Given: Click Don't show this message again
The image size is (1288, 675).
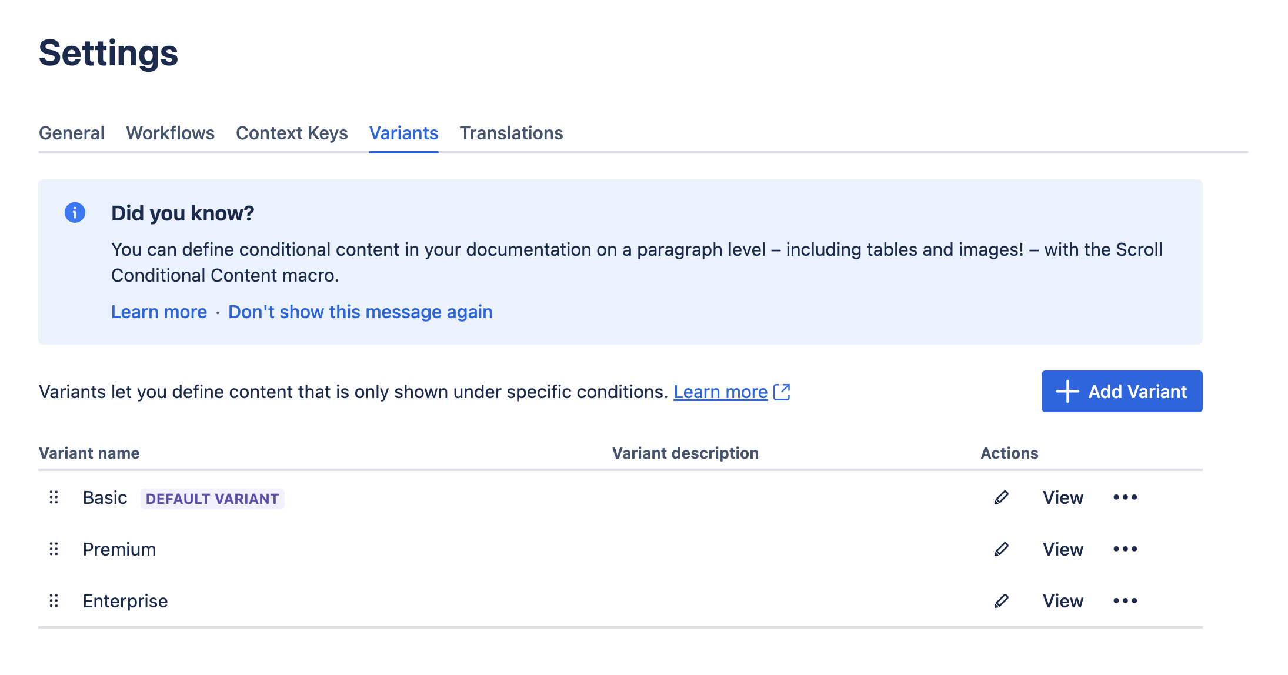Looking at the screenshot, I should click(361, 312).
